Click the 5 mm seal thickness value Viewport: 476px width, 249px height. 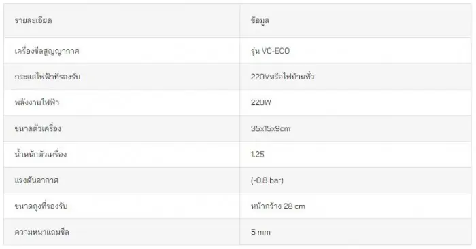[260, 232]
